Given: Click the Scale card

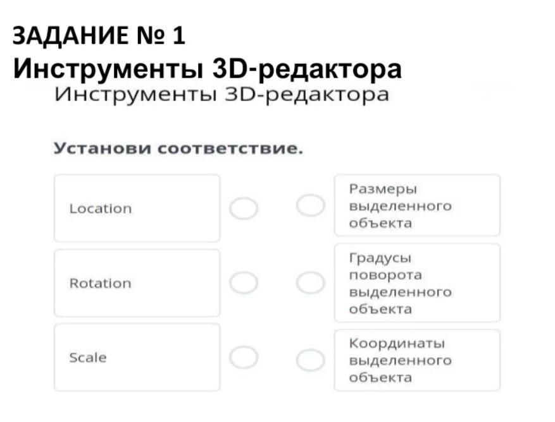Looking at the screenshot, I should coord(137,358).
